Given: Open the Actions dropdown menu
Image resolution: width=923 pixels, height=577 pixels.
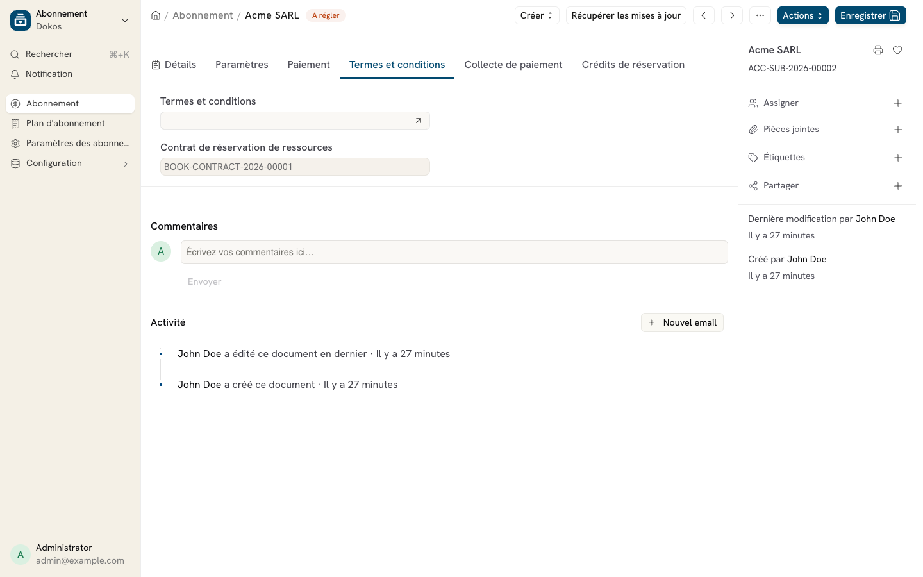Looking at the screenshot, I should tap(803, 15).
